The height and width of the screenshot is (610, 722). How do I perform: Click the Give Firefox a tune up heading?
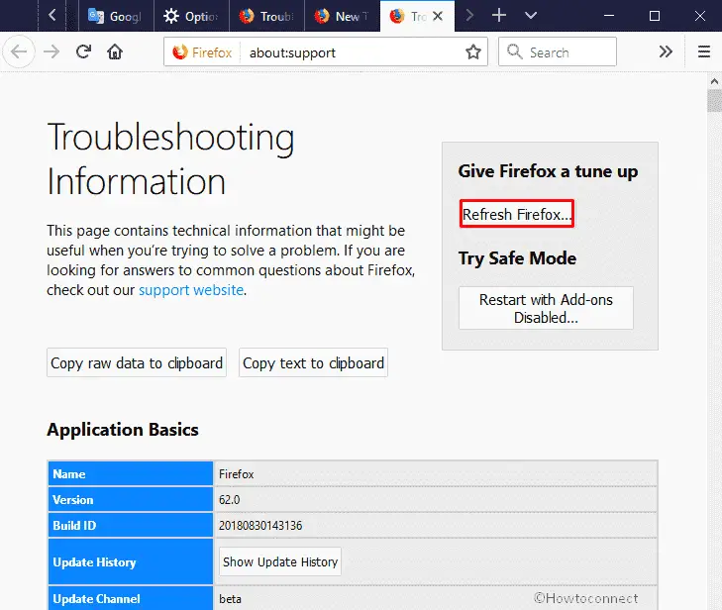tap(548, 171)
